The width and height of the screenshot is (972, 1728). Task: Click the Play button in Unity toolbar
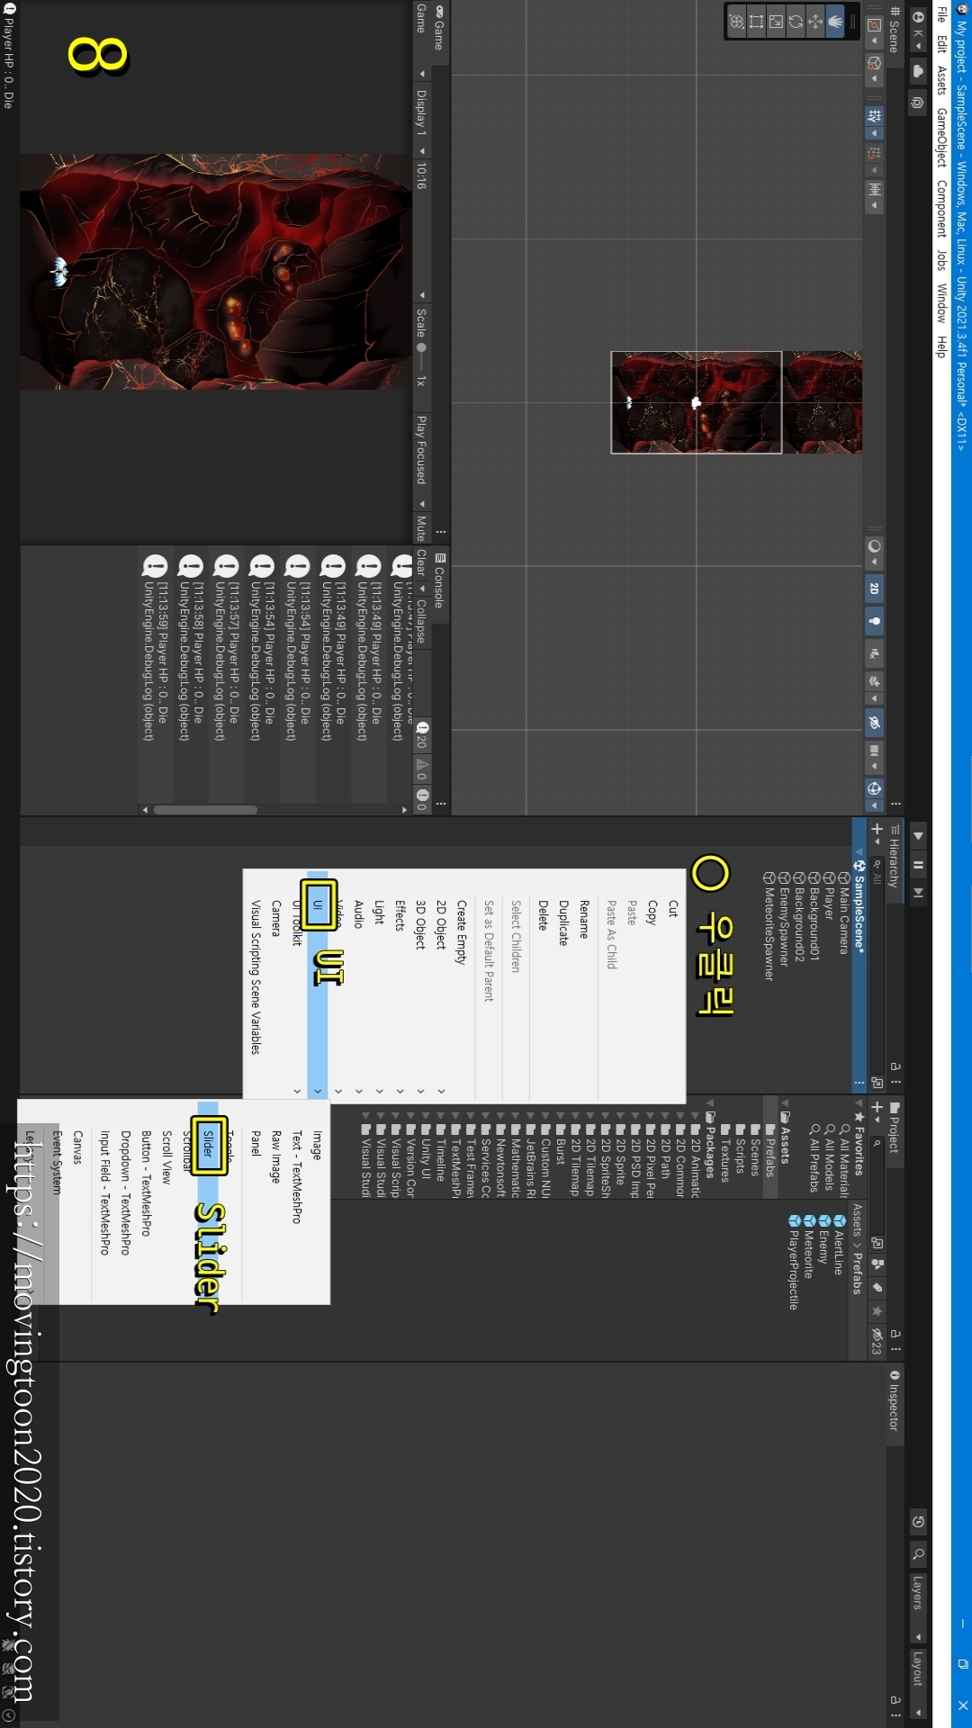(918, 835)
